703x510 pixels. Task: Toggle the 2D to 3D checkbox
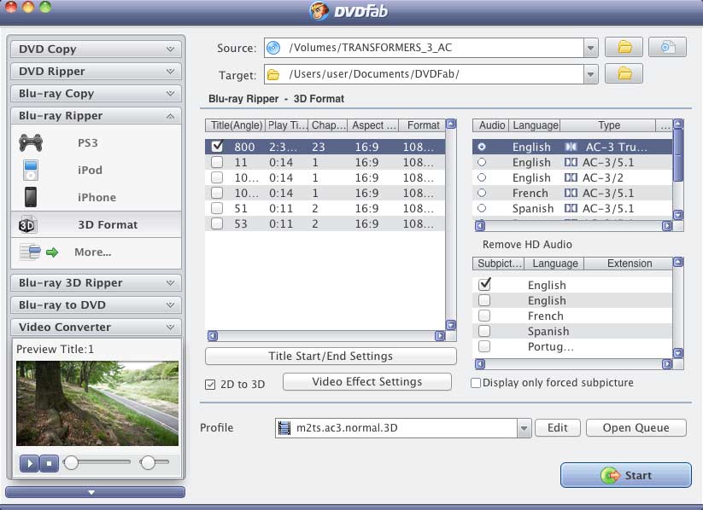210,384
